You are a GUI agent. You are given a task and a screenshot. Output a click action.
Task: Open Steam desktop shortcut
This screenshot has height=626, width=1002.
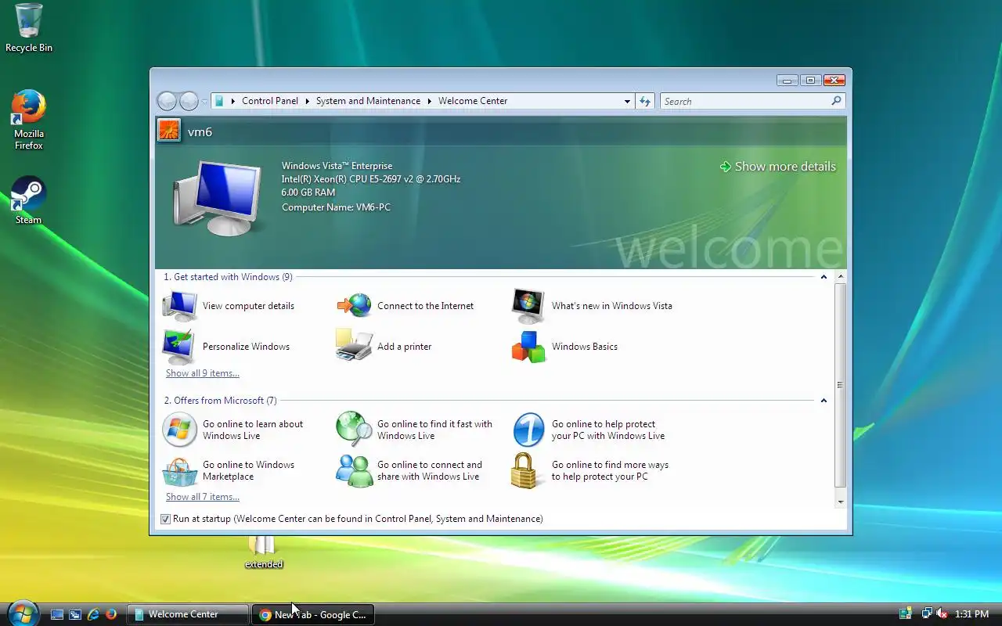[x=28, y=200]
